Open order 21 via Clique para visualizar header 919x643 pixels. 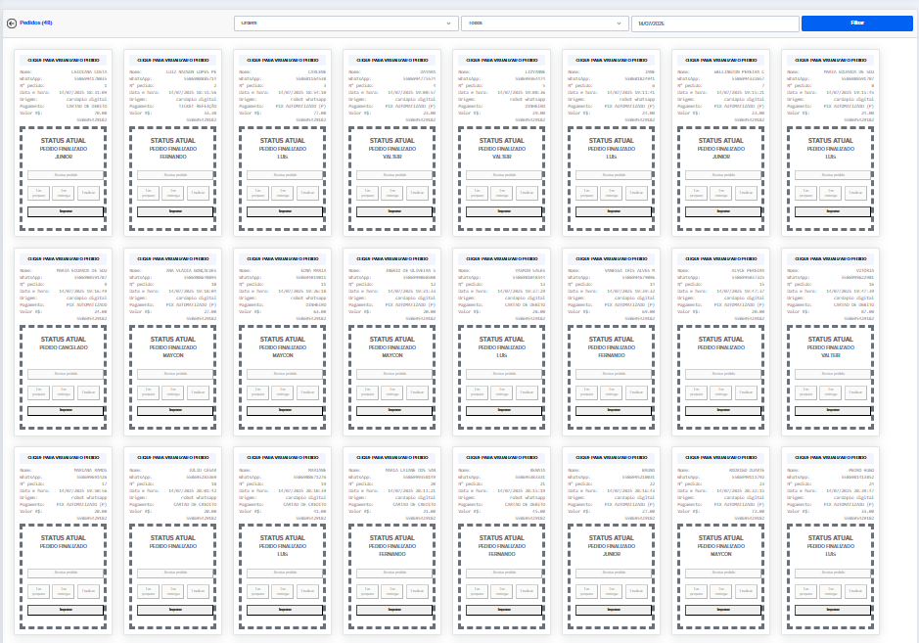tap(502, 457)
